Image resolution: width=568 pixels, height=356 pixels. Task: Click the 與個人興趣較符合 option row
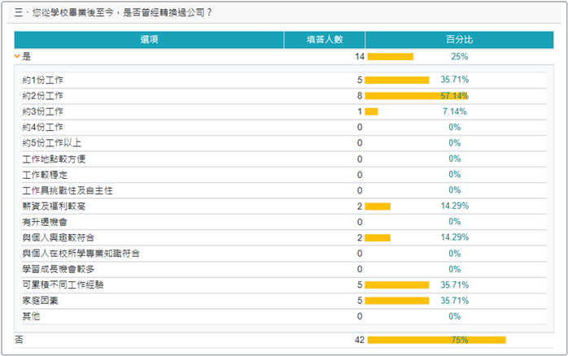point(58,237)
